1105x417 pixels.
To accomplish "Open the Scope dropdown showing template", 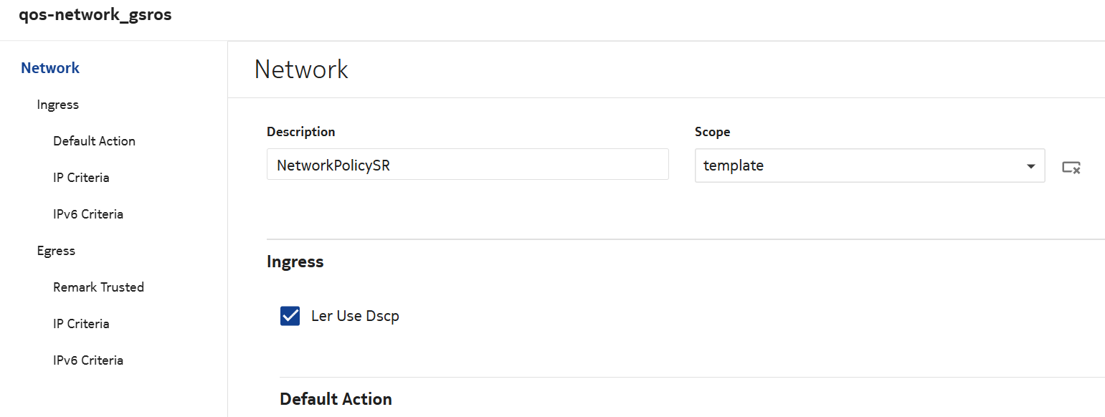I will pos(869,166).
